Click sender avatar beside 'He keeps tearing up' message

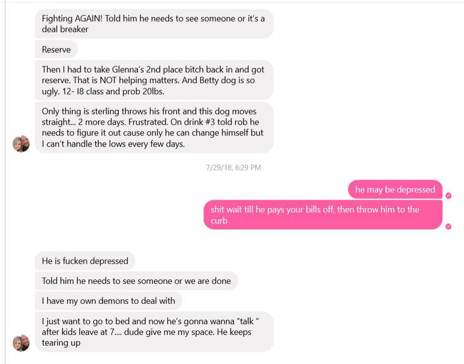pos(21,343)
